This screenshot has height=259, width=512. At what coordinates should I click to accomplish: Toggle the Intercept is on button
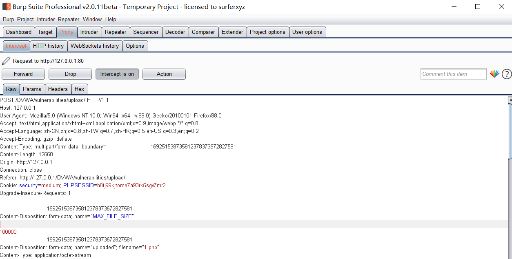pos(117,74)
